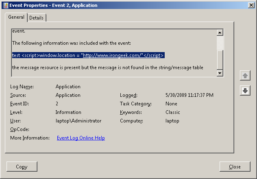The height and width of the screenshot is (179, 257).
Task: Close the Event Properties window with X
Action: (251, 5)
